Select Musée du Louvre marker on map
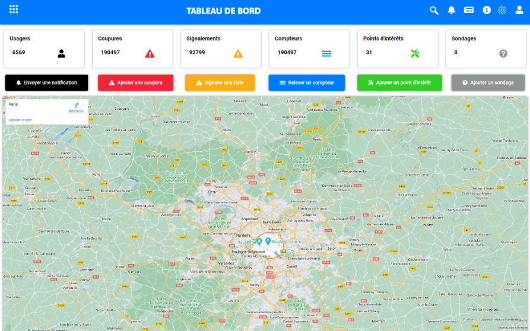 coord(268,241)
